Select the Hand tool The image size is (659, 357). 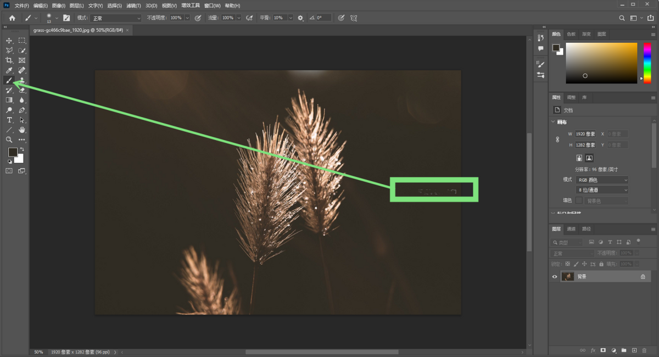coord(22,130)
